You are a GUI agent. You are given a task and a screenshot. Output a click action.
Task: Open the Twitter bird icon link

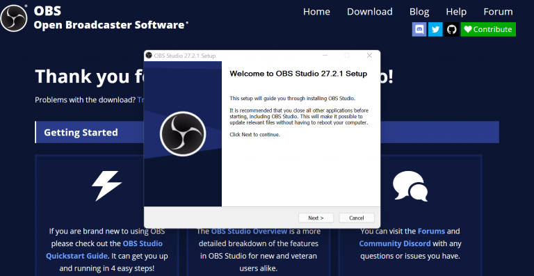(435, 29)
